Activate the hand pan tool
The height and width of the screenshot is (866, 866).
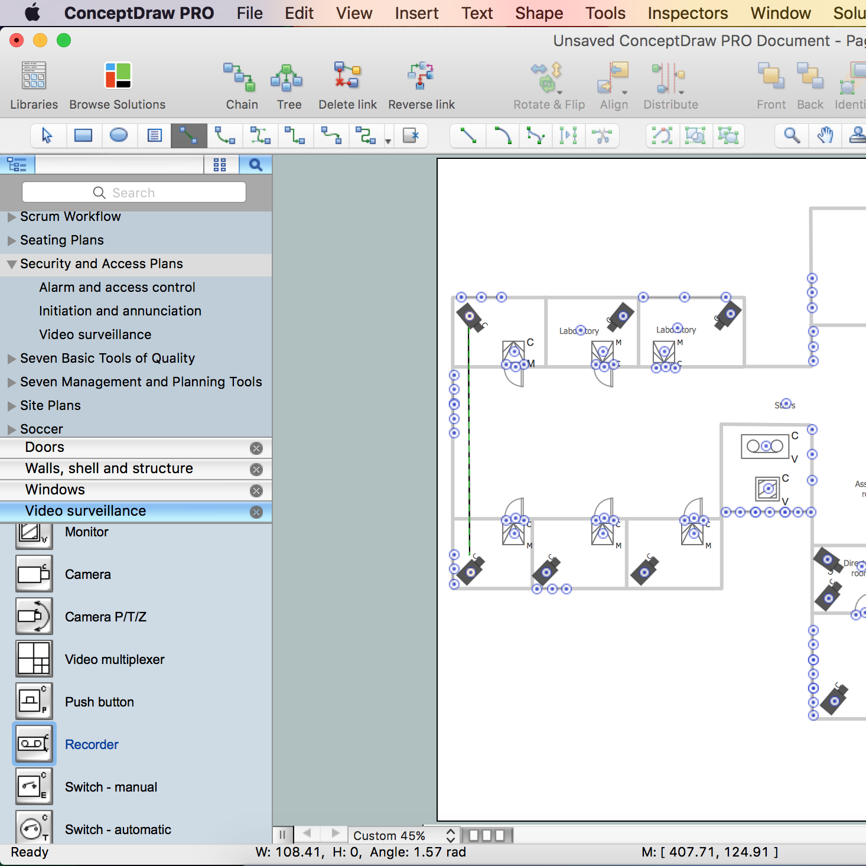click(825, 136)
